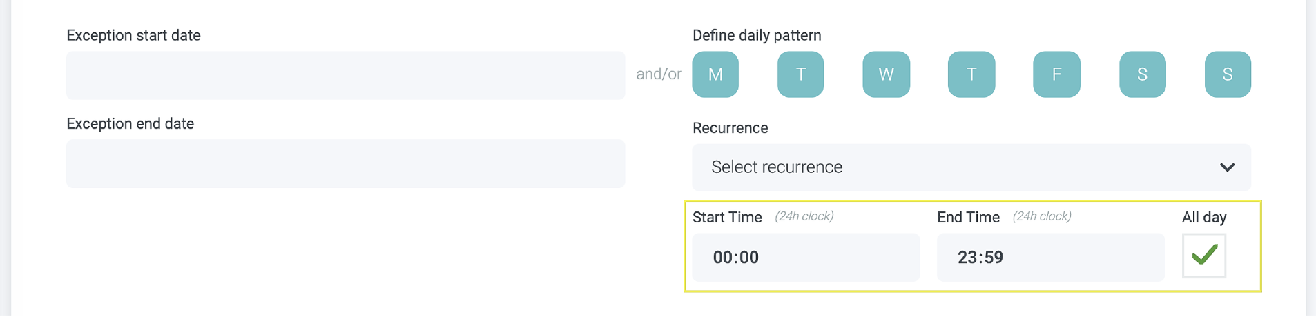Viewport: 1316px width, 321px height.
Task: Click the 'Define daily pattern' label
Action: point(756,36)
